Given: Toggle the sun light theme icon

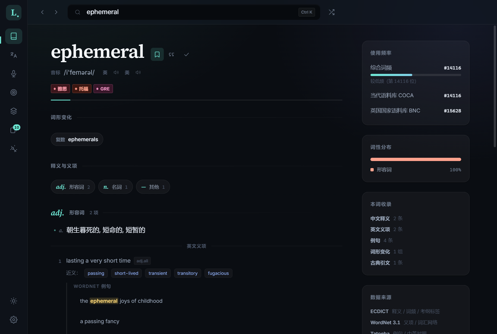Looking at the screenshot, I should 14,301.
